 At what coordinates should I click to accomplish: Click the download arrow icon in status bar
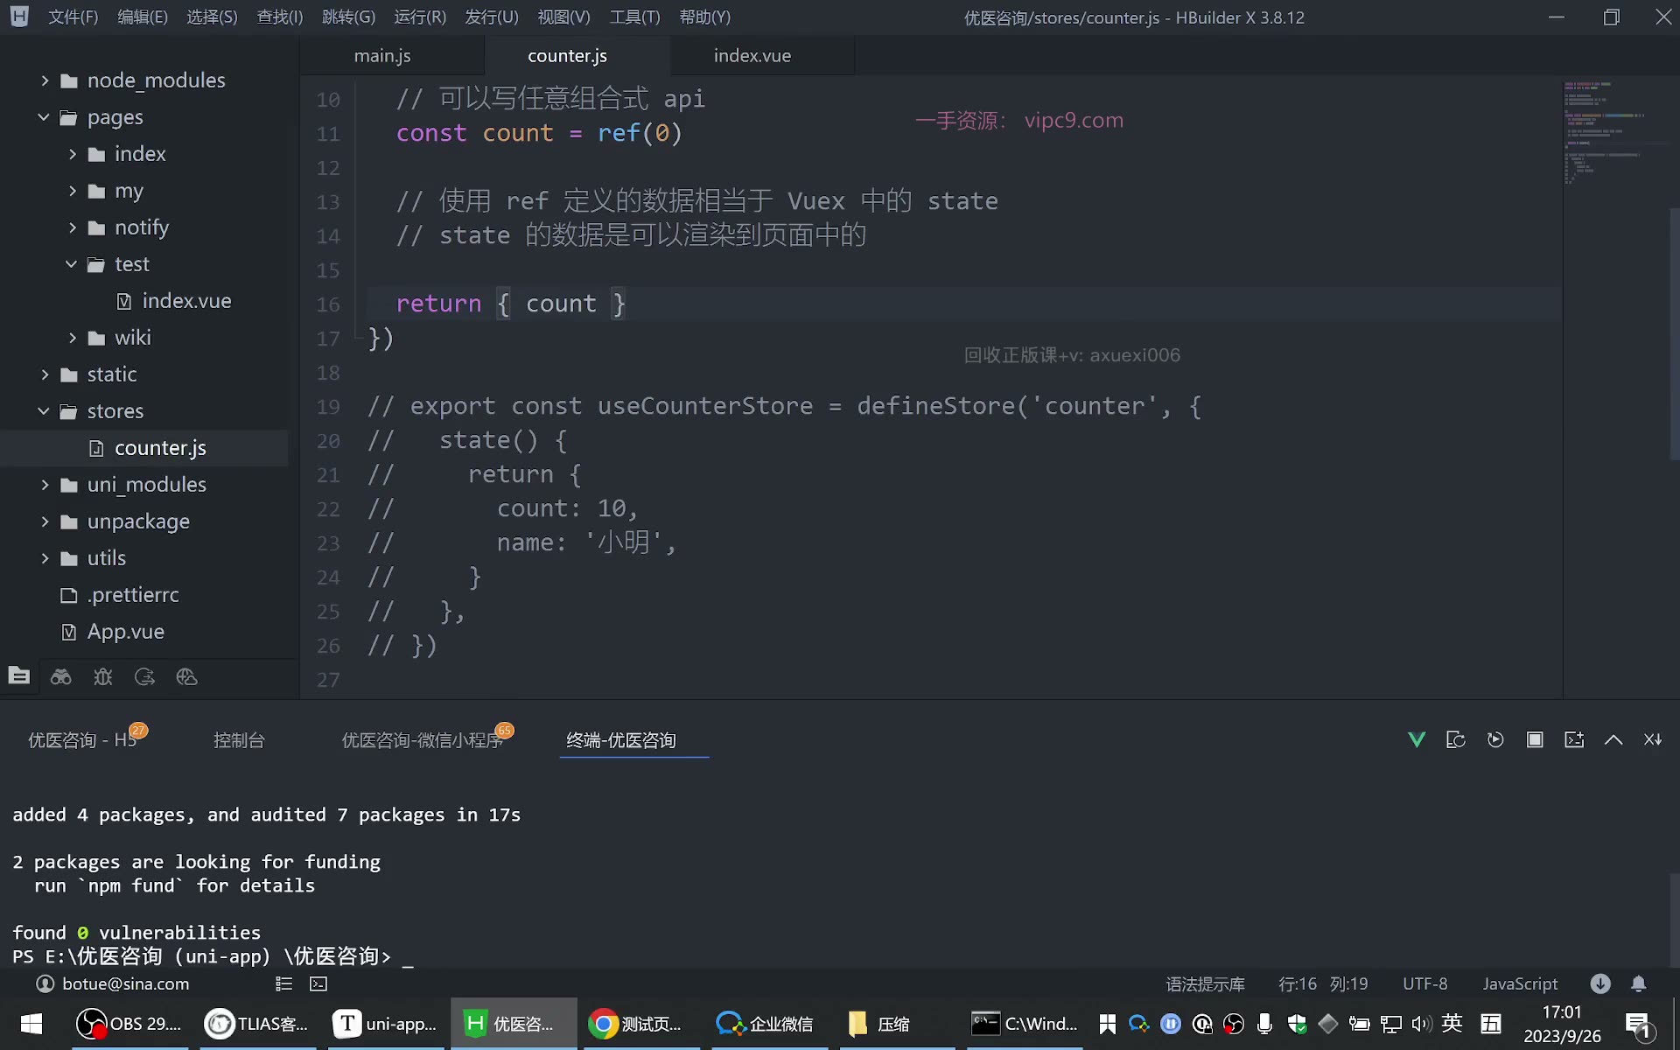click(1600, 983)
